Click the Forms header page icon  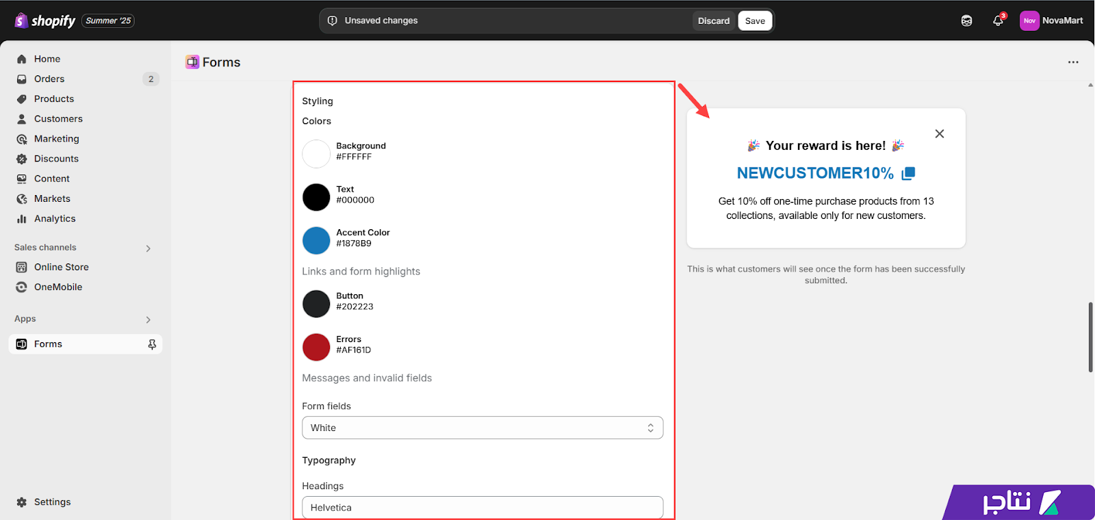click(192, 62)
